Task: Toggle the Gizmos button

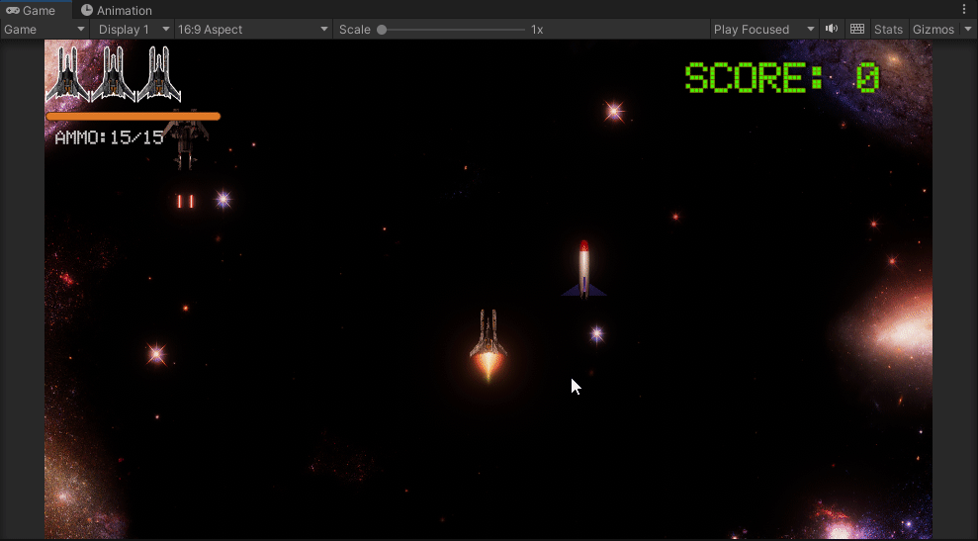Action: 934,30
